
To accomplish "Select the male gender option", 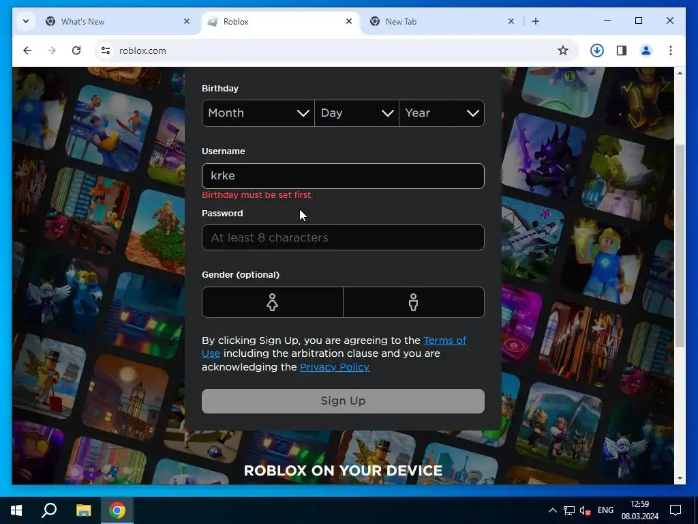I will tap(414, 302).
